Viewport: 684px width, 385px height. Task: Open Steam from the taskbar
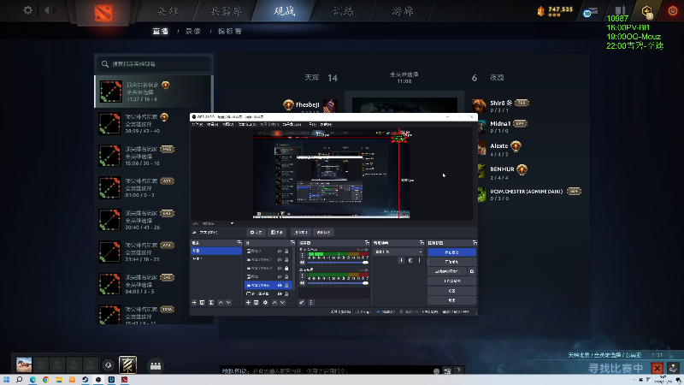click(x=85, y=380)
